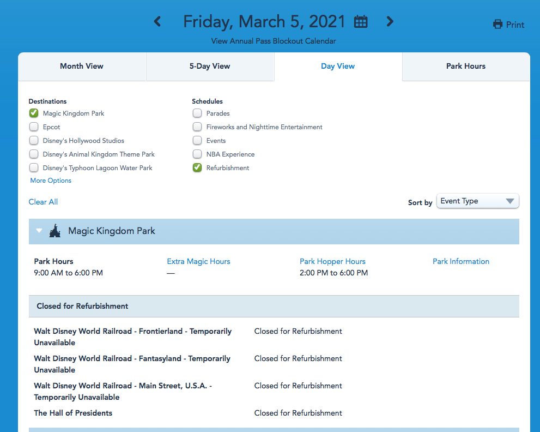Click the Friday, March 5, 2021 heading
540x432 pixels.
click(264, 22)
